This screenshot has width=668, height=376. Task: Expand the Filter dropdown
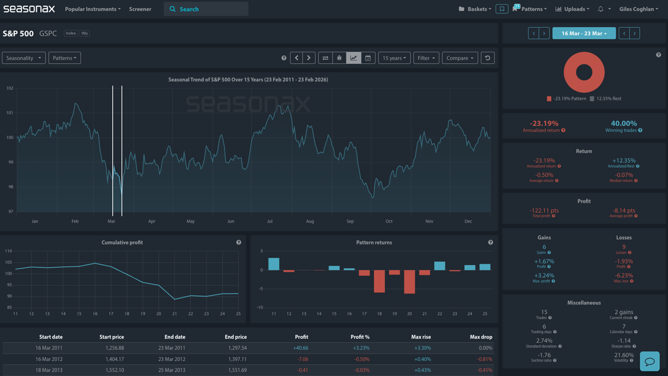pos(426,58)
